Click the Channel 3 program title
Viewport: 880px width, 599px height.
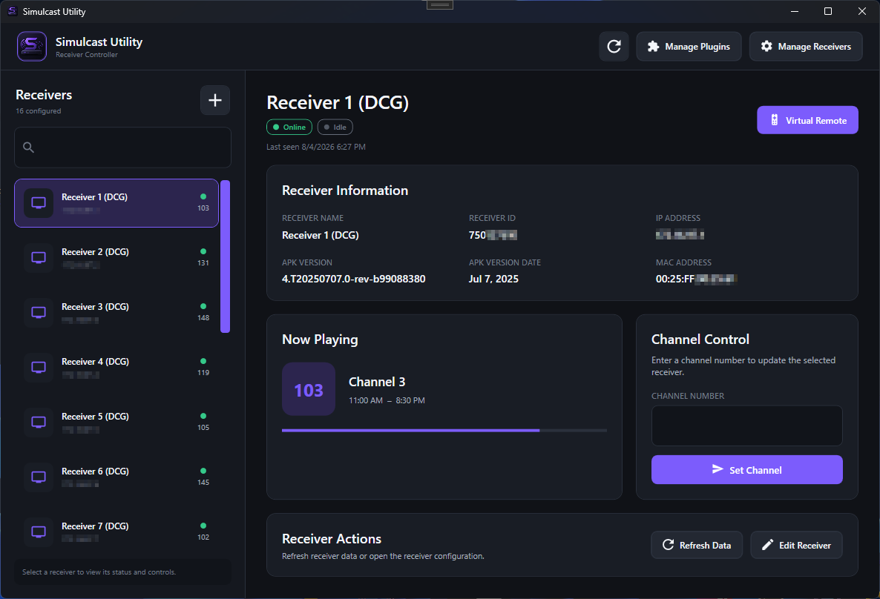[x=377, y=382]
